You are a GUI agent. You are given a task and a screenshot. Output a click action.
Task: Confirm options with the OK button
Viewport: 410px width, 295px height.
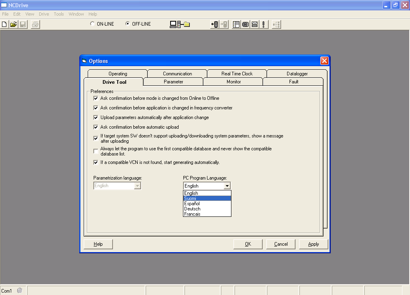248,244
